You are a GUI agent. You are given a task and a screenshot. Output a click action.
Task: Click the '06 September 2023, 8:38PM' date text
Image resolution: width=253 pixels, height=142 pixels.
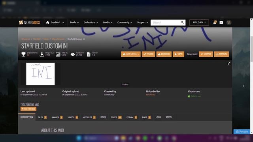coord(75,95)
